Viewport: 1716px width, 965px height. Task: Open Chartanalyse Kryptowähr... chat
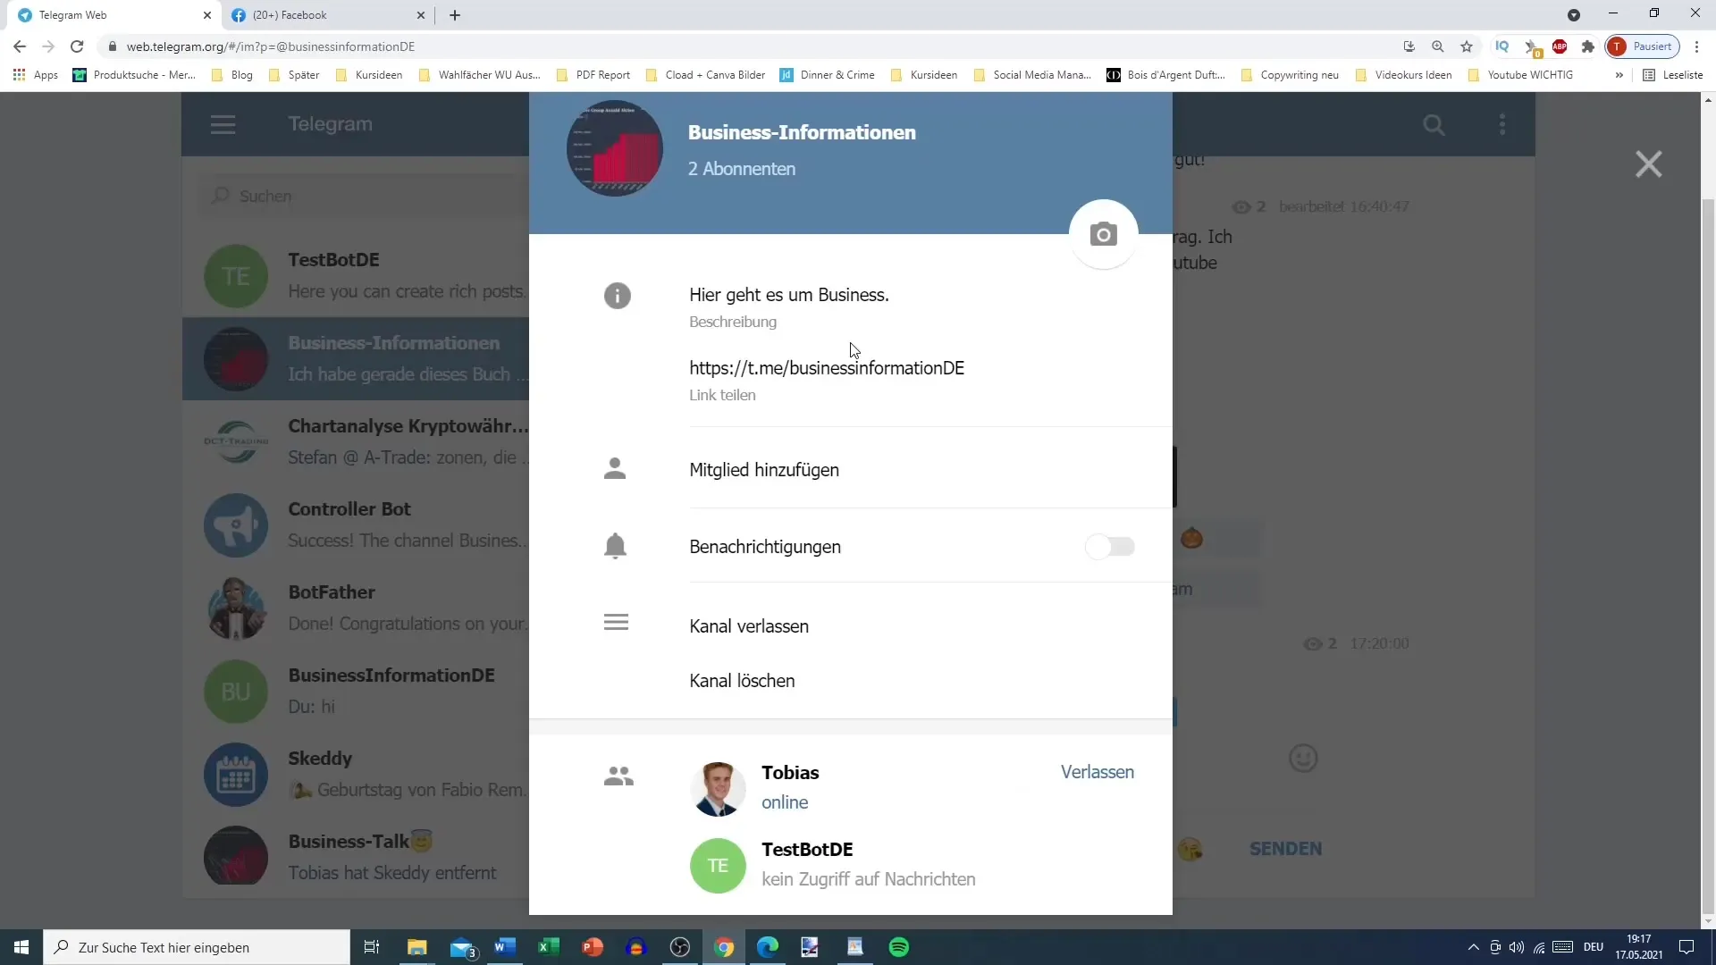(x=356, y=442)
